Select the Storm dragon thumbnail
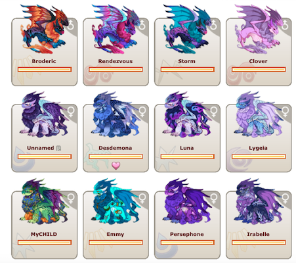The image size is (296, 263). (x=186, y=30)
